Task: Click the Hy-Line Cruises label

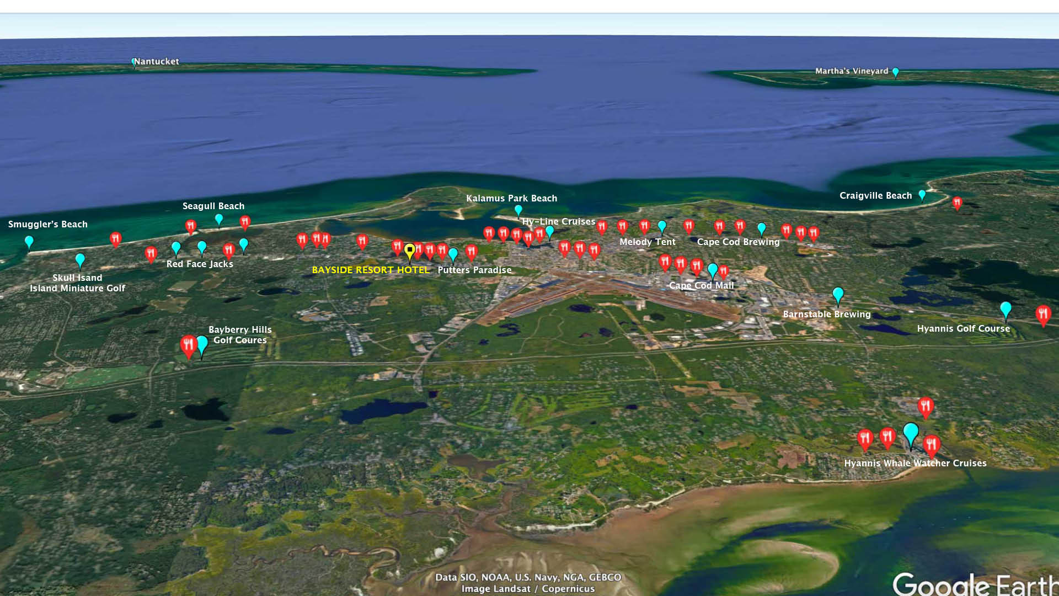Action: [558, 221]
